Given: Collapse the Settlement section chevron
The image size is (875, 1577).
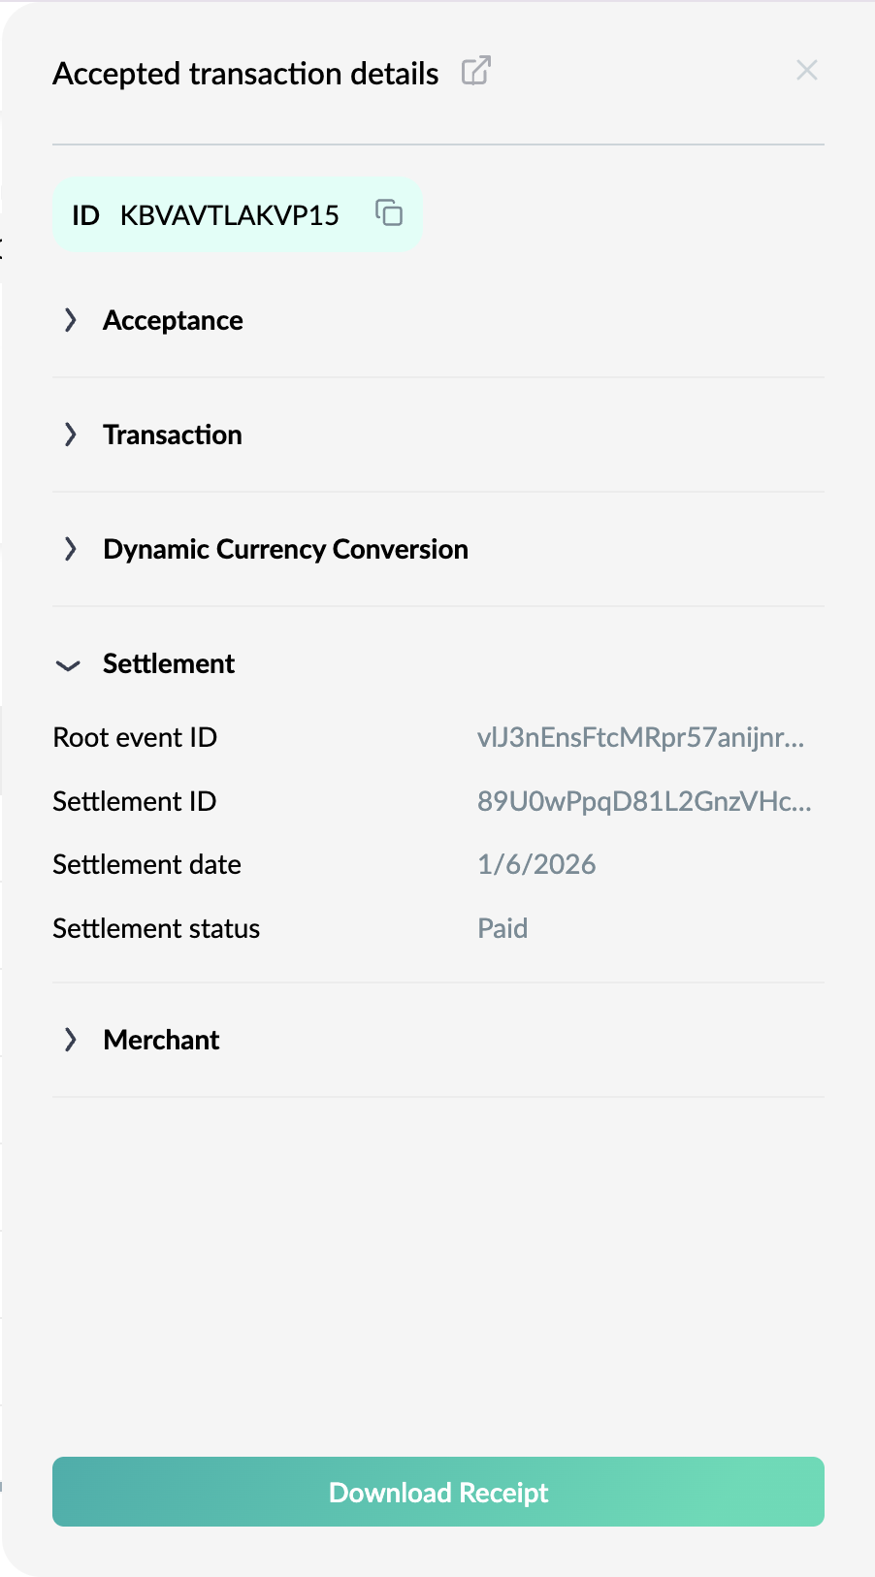Looking at the screenshot, I should pos(68,665).
